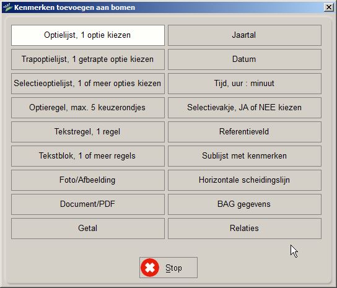This screenshot has height=288, width=337.
Task: Choose Trapoptielijst, 1 getrapte optie kiezen
Action: click(x=88, y=59)
